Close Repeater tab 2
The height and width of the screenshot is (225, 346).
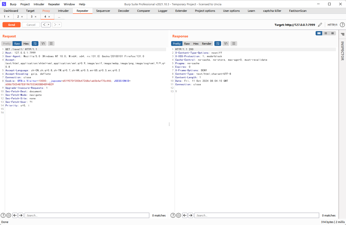click(x=22, y=17)
